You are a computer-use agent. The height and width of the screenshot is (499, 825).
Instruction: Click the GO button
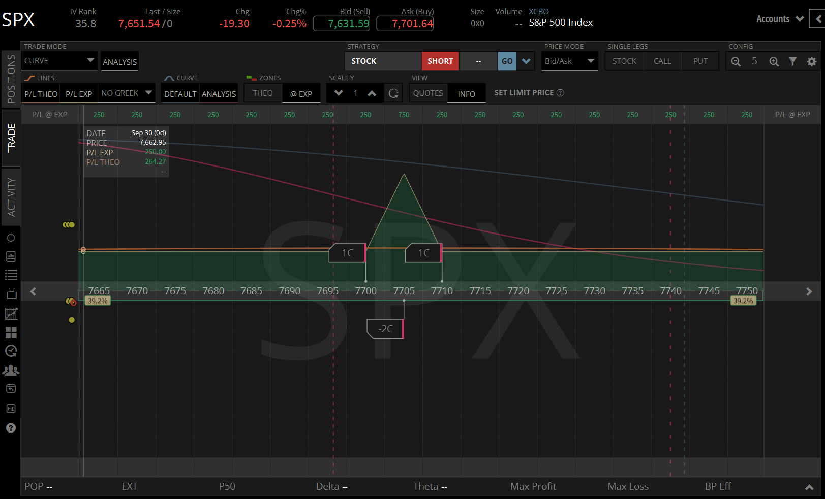pos(507,61)
